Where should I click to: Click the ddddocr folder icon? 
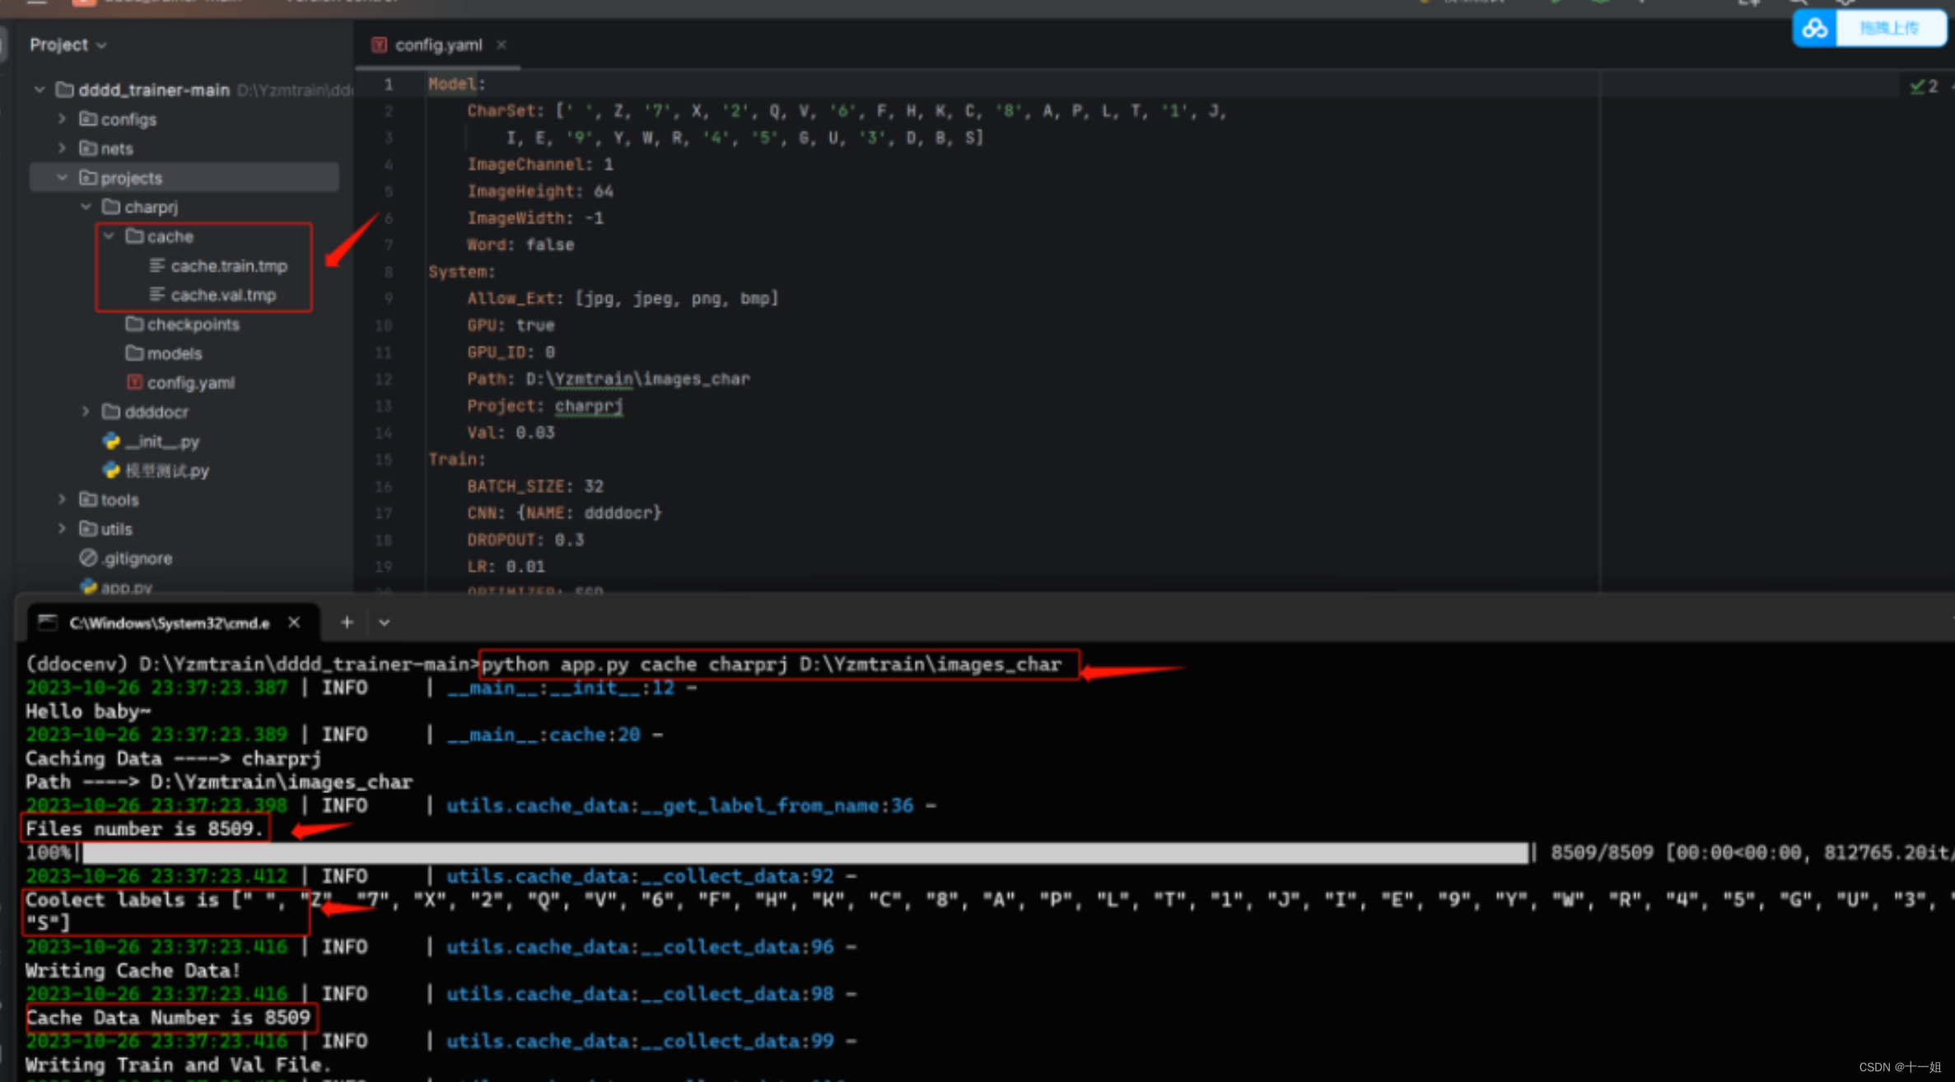(x=111, y=412)
